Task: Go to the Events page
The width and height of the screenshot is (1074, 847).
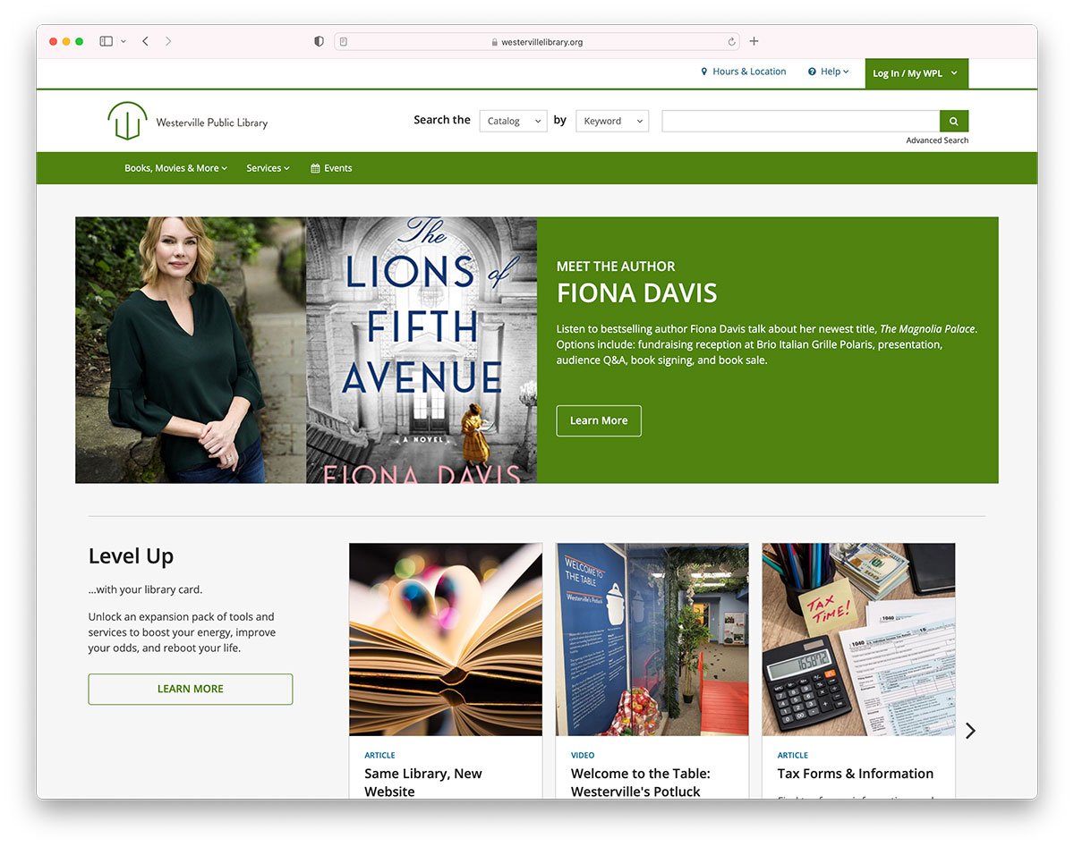Action: click(x=331, y=168)
